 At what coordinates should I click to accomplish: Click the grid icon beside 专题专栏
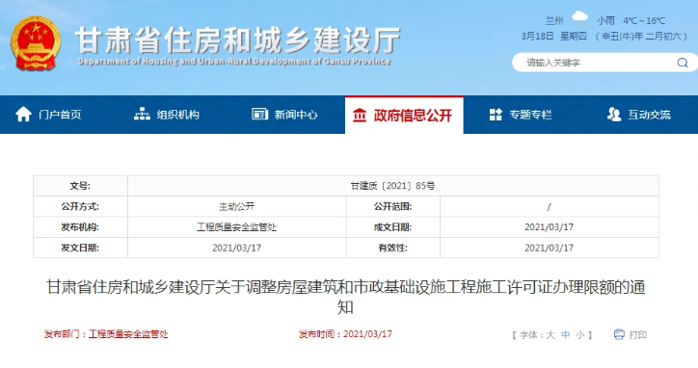click(496, 115)
